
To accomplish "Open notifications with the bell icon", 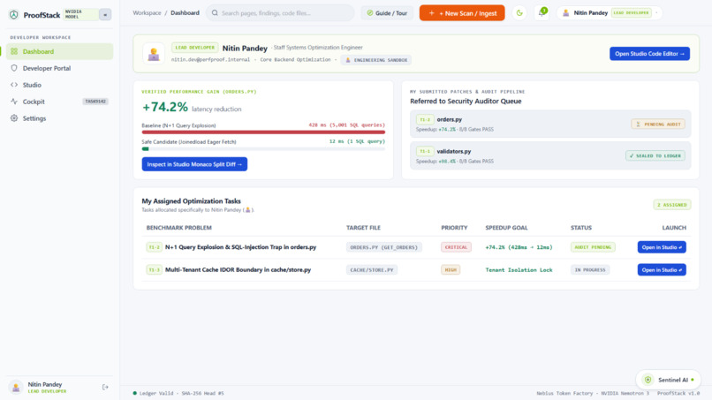I will coord(542,12).
